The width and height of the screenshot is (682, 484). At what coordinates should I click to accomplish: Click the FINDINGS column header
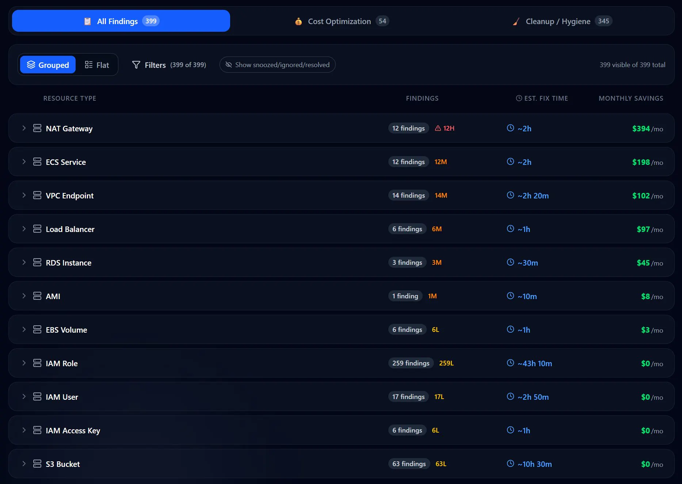pos(422,98)
